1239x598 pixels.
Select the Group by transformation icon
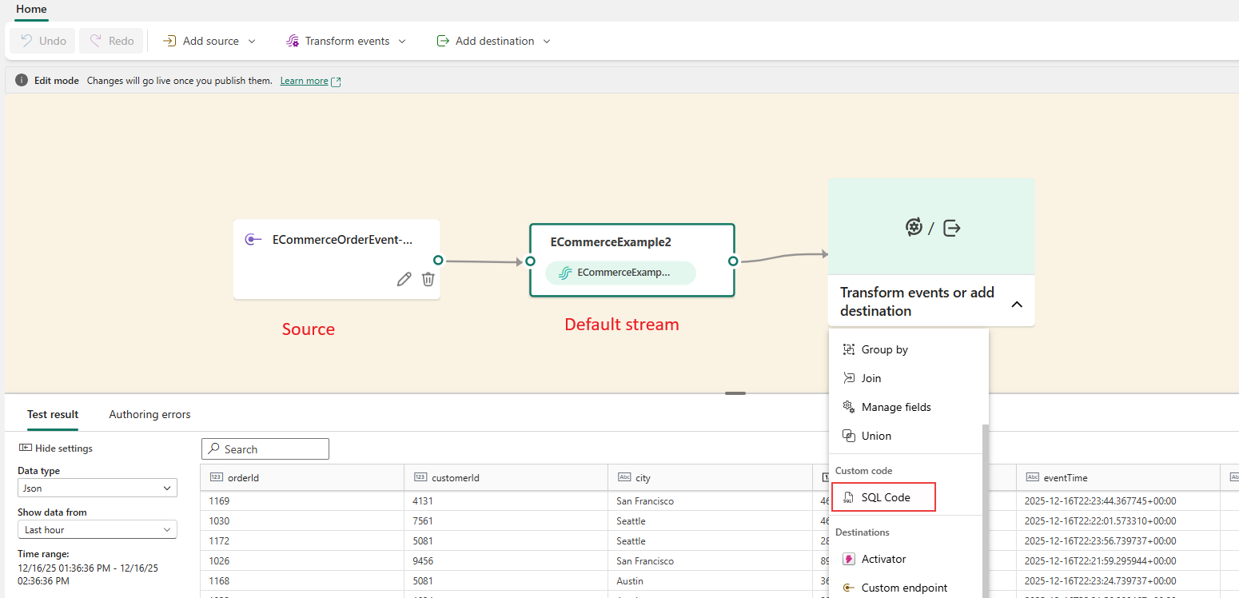pyautogui.click(x=847, y=349)
